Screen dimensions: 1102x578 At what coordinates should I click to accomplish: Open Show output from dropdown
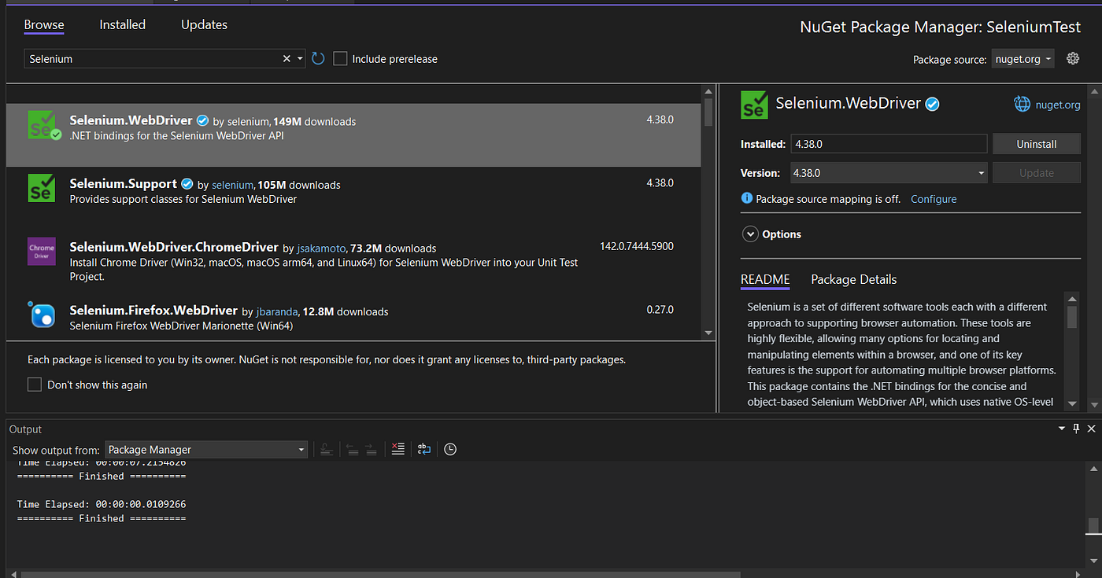pos(205,450)
